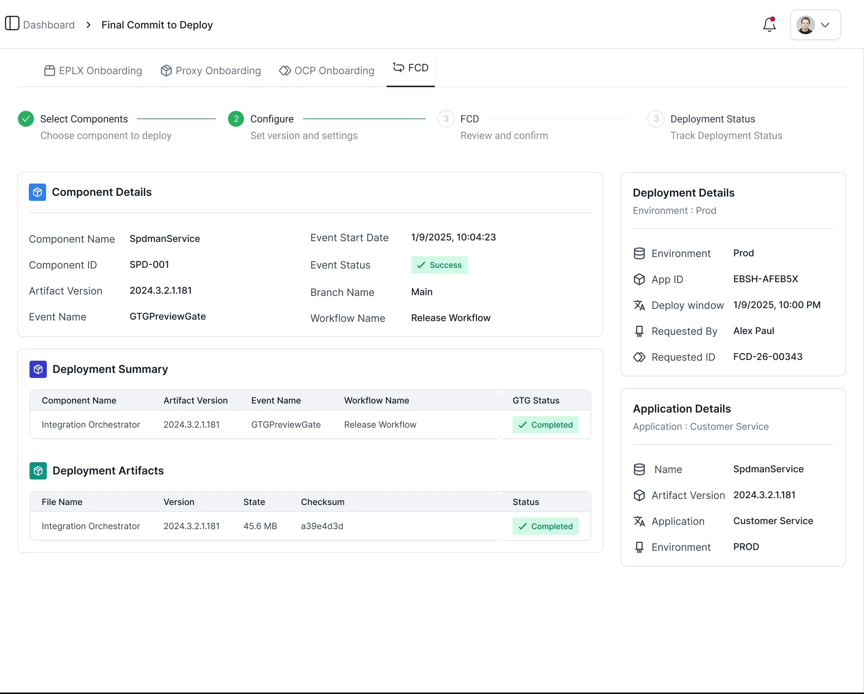Click the Environment database icon in Deployment Details
Image resolution: width=864 pixels, height=694 pixels.
pos(639,254)
